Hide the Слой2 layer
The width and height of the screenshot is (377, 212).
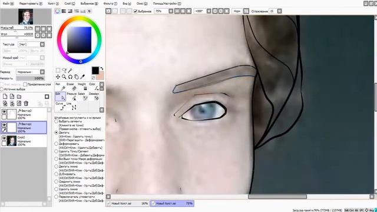(4, 138)
